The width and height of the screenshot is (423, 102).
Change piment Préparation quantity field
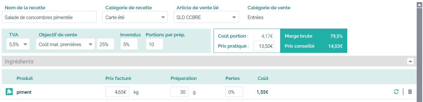click(179, 92)
